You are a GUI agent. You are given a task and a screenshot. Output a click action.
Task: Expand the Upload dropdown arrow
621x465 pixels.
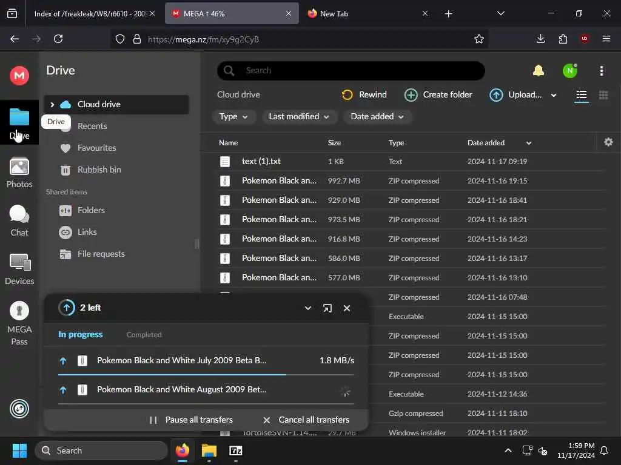(554, 95)
